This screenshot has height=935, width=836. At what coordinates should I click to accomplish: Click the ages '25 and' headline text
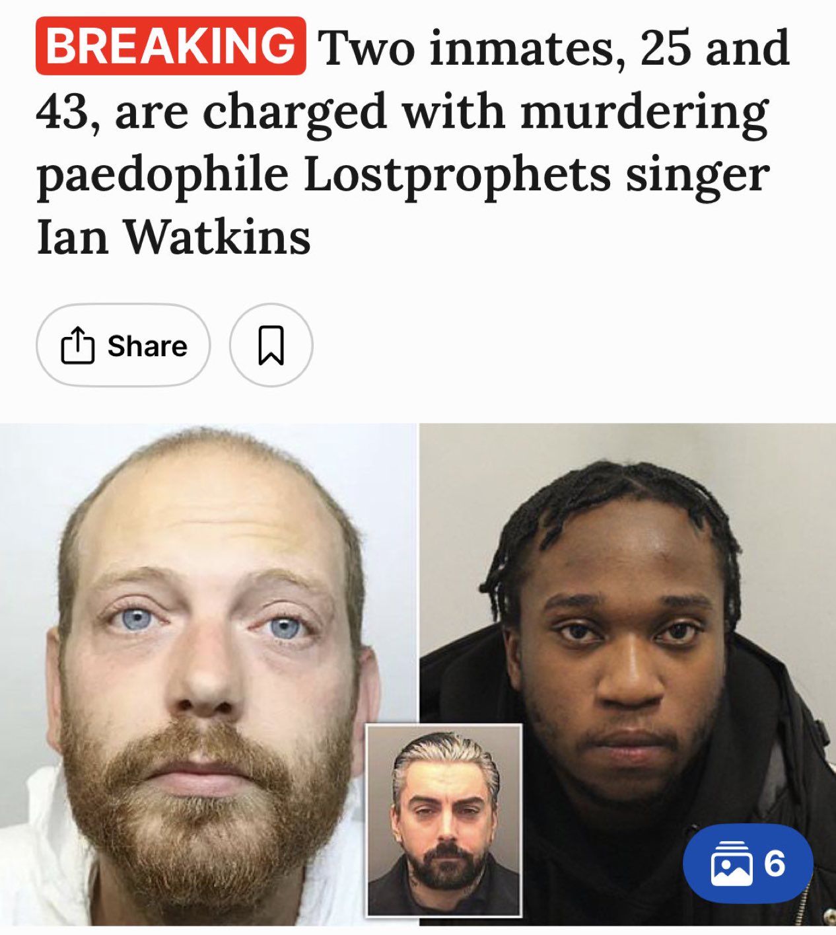tap(714, 48)
